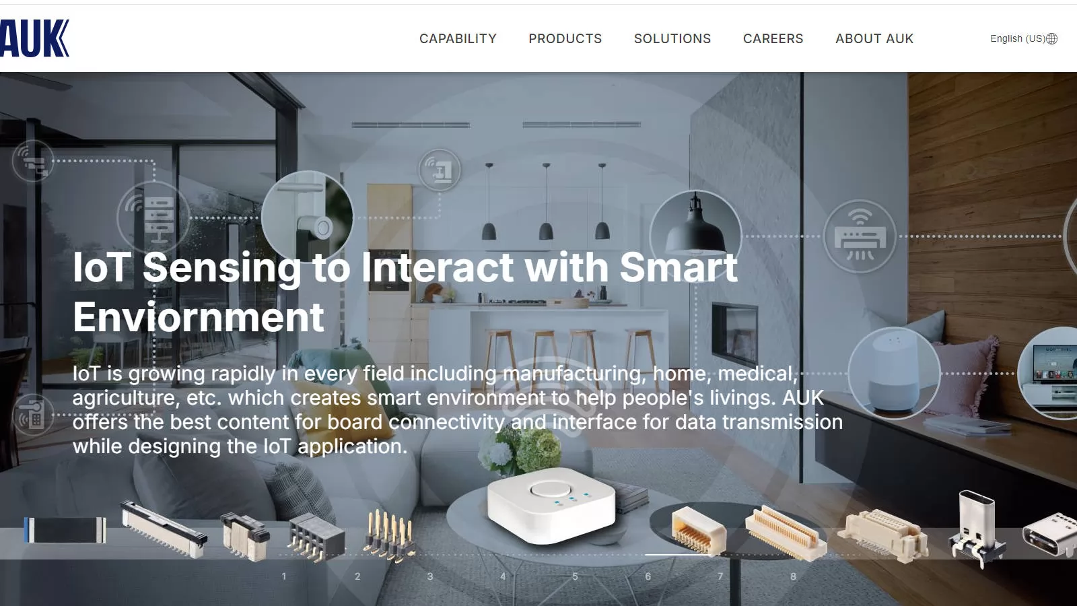Click the smart refrigerator icon
The width and height of the screenshot is (1077, 606).
(440, 170)
